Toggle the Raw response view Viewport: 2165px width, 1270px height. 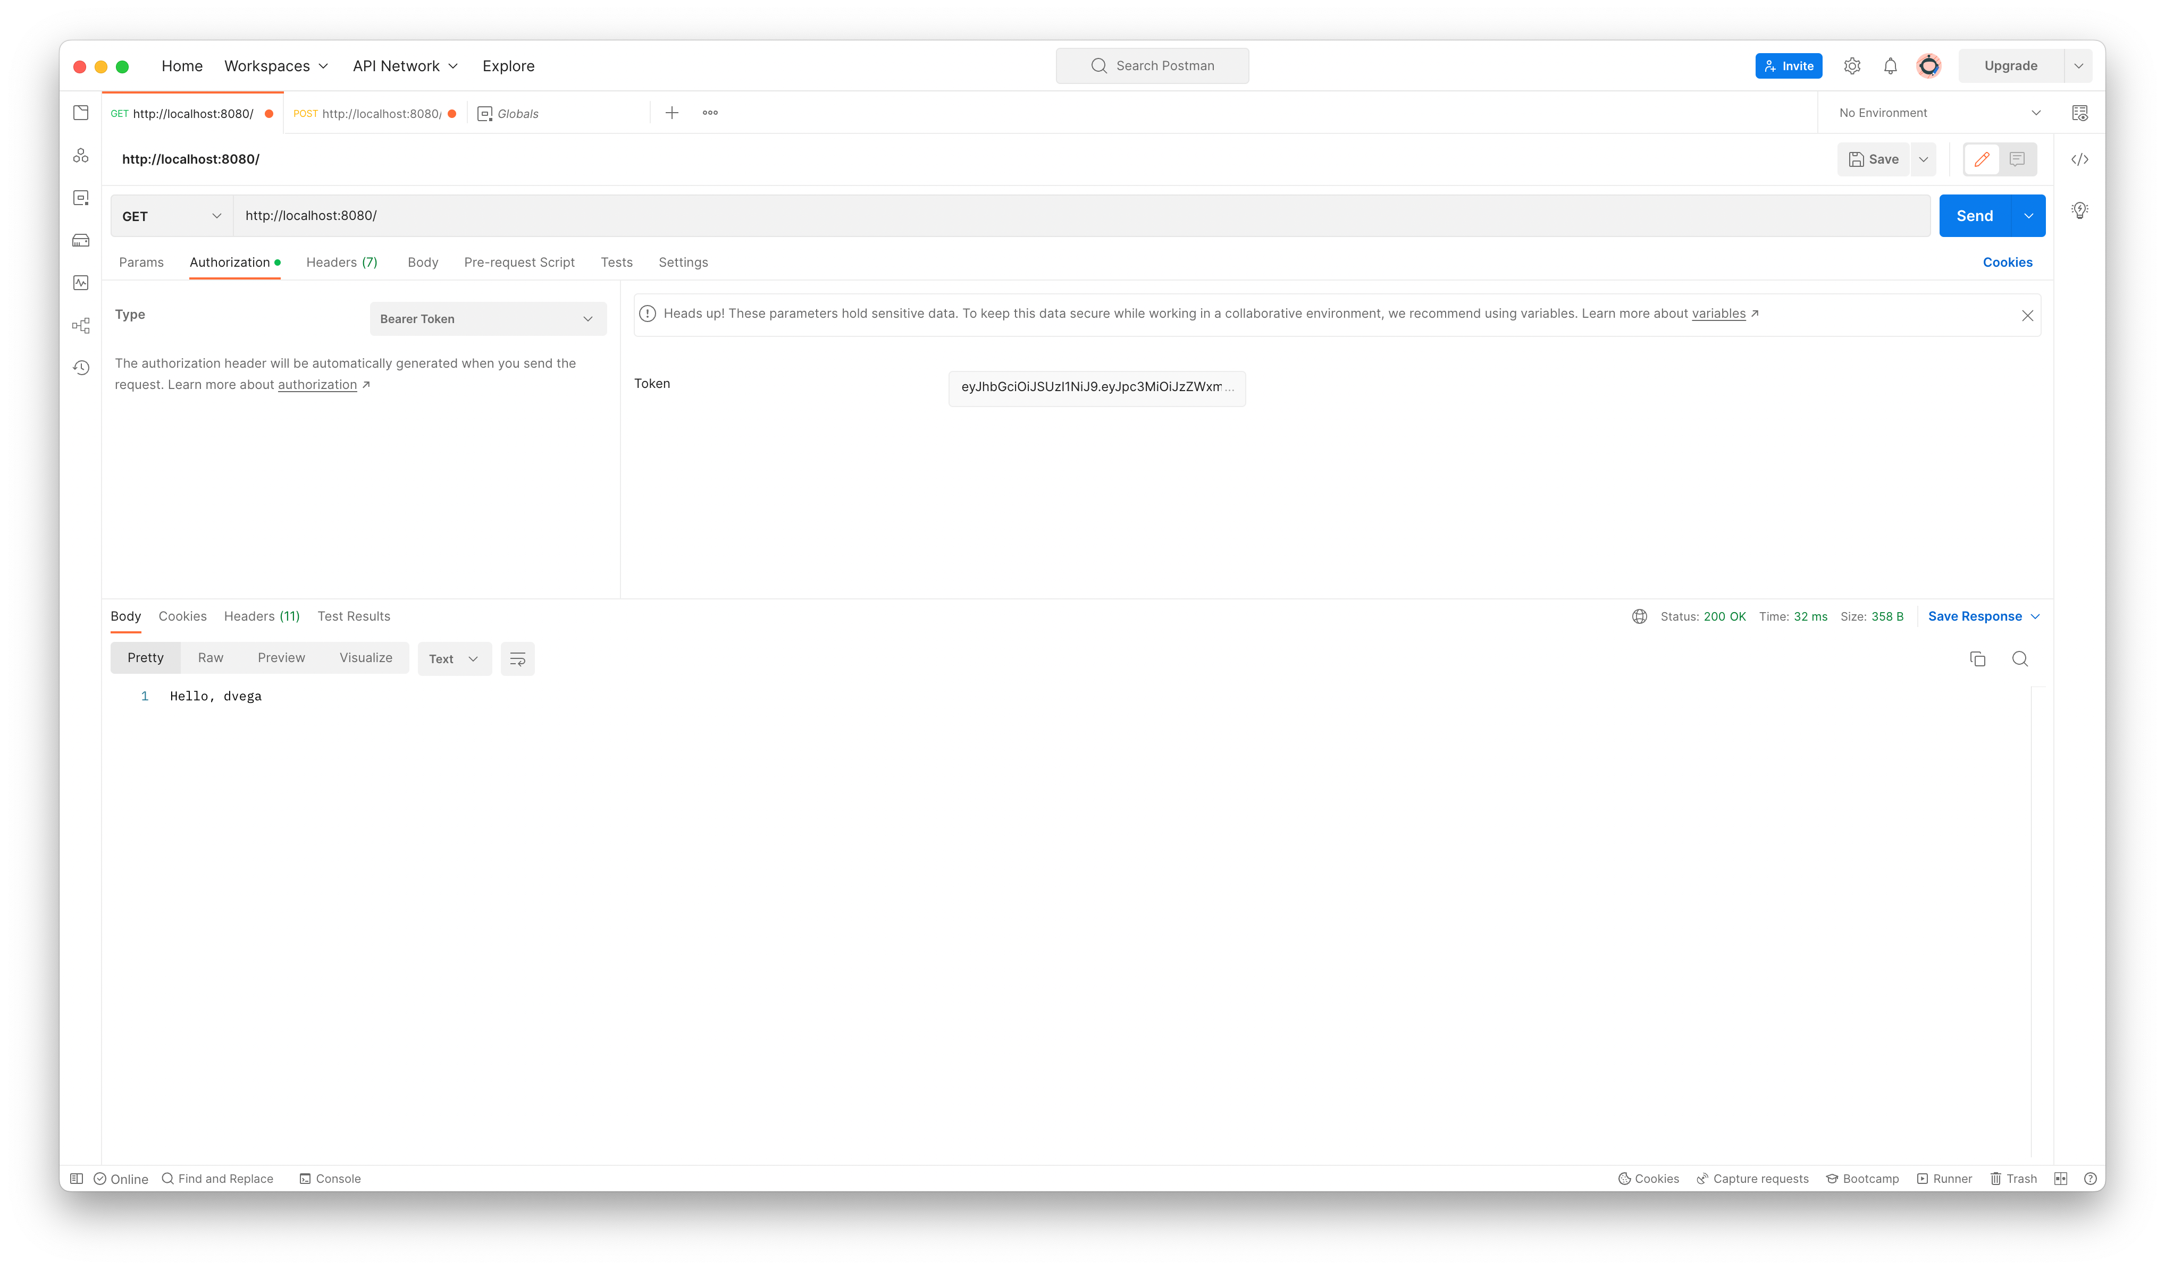click(x=210, y=656)
